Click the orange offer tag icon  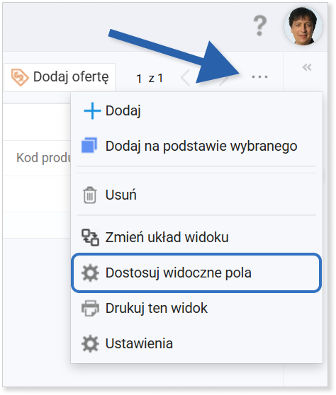coord(20,77)
